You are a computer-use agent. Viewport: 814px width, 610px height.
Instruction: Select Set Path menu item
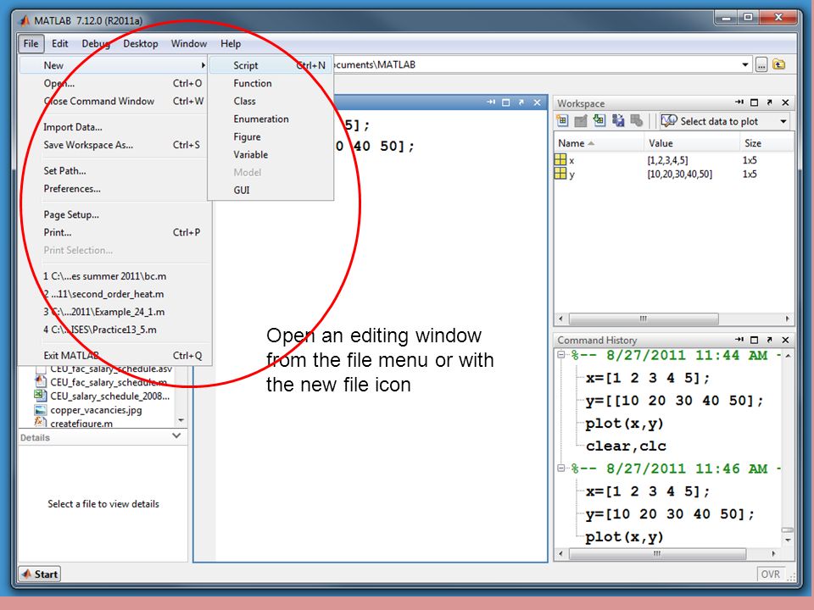(114, 170)
